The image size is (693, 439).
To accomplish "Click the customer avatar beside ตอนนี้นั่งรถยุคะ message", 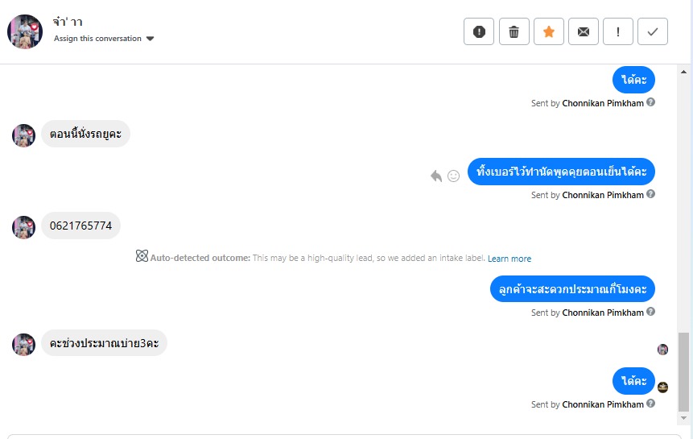I will 24,135.
